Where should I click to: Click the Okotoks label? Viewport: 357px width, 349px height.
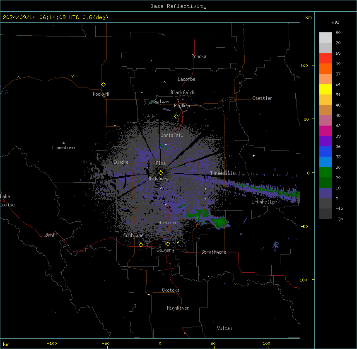(x=171, y=290)
